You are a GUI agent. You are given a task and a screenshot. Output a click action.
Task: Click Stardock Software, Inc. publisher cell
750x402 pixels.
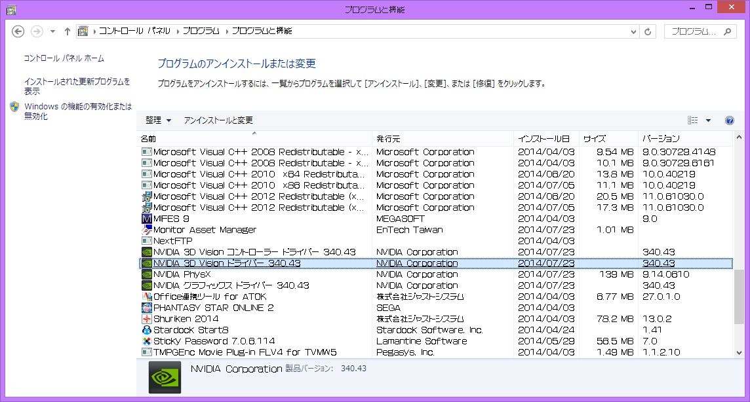[429, 330]
